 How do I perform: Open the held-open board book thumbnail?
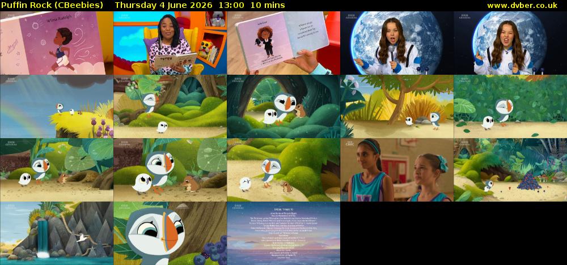click(x=283, y=43)
